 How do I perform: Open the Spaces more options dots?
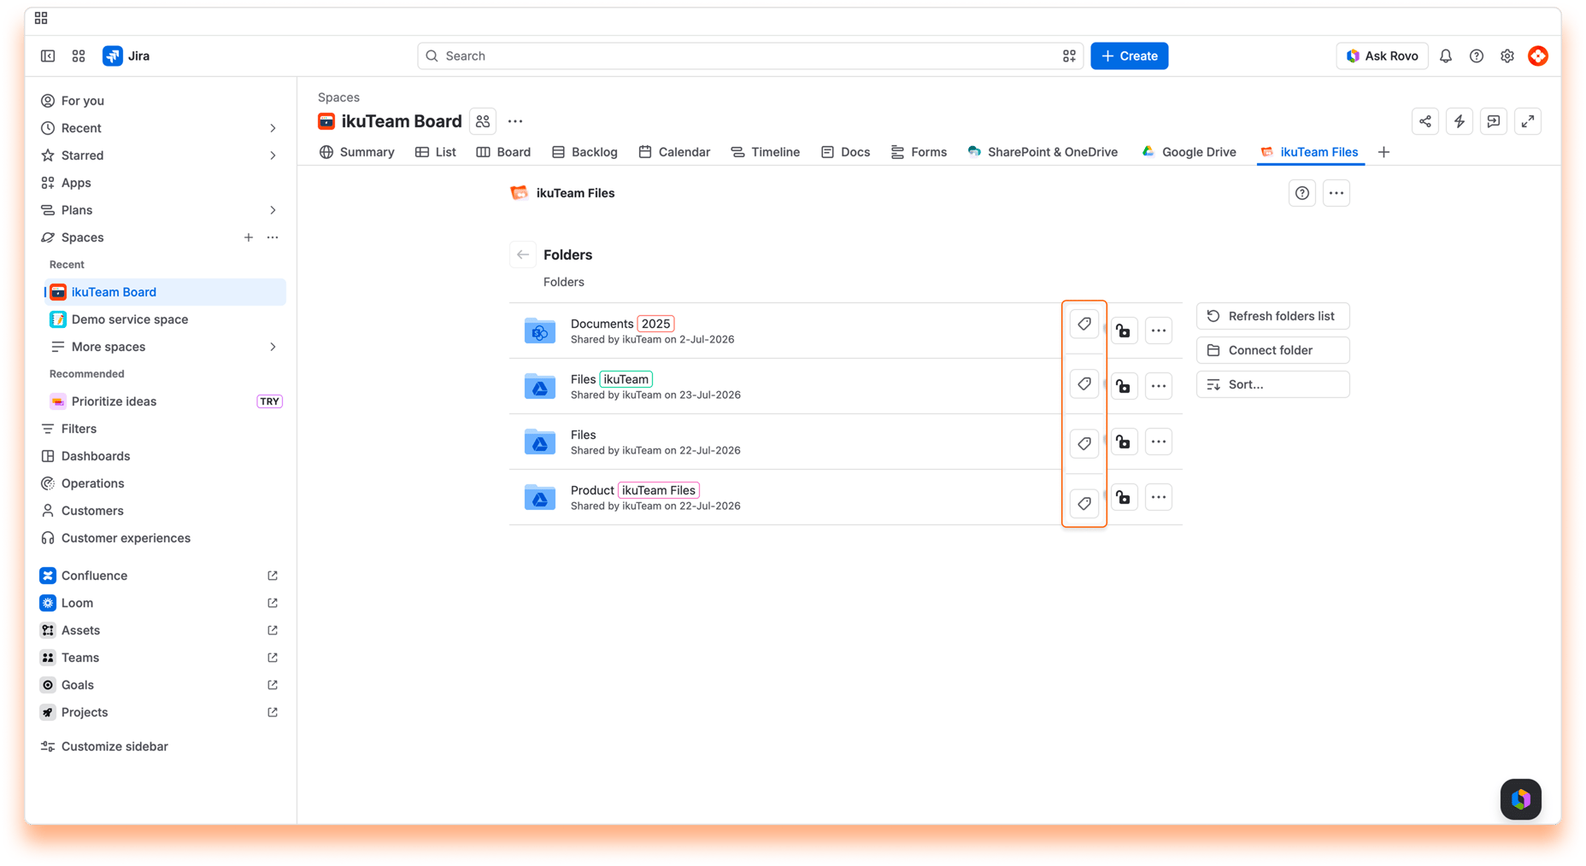(273, 237)
